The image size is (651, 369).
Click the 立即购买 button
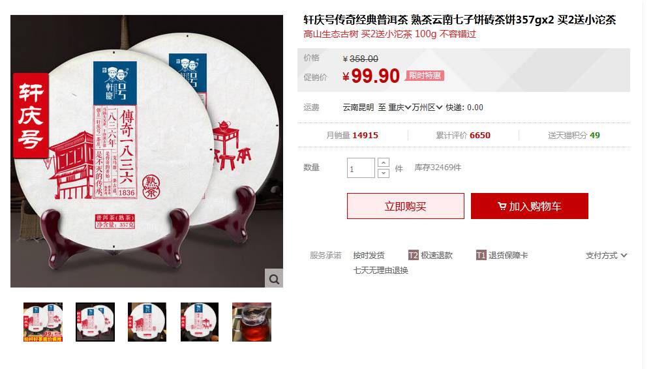click(x=406, y=206)
